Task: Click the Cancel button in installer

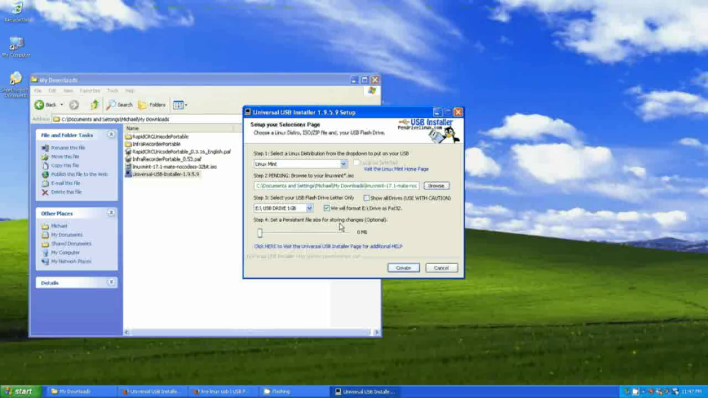Action: tap(441, 268)
